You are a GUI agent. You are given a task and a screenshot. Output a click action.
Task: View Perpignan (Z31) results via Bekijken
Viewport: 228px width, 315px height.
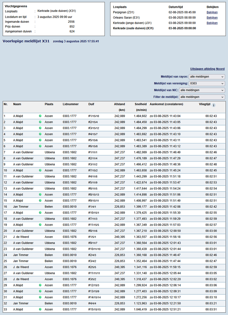coord(212,12)
